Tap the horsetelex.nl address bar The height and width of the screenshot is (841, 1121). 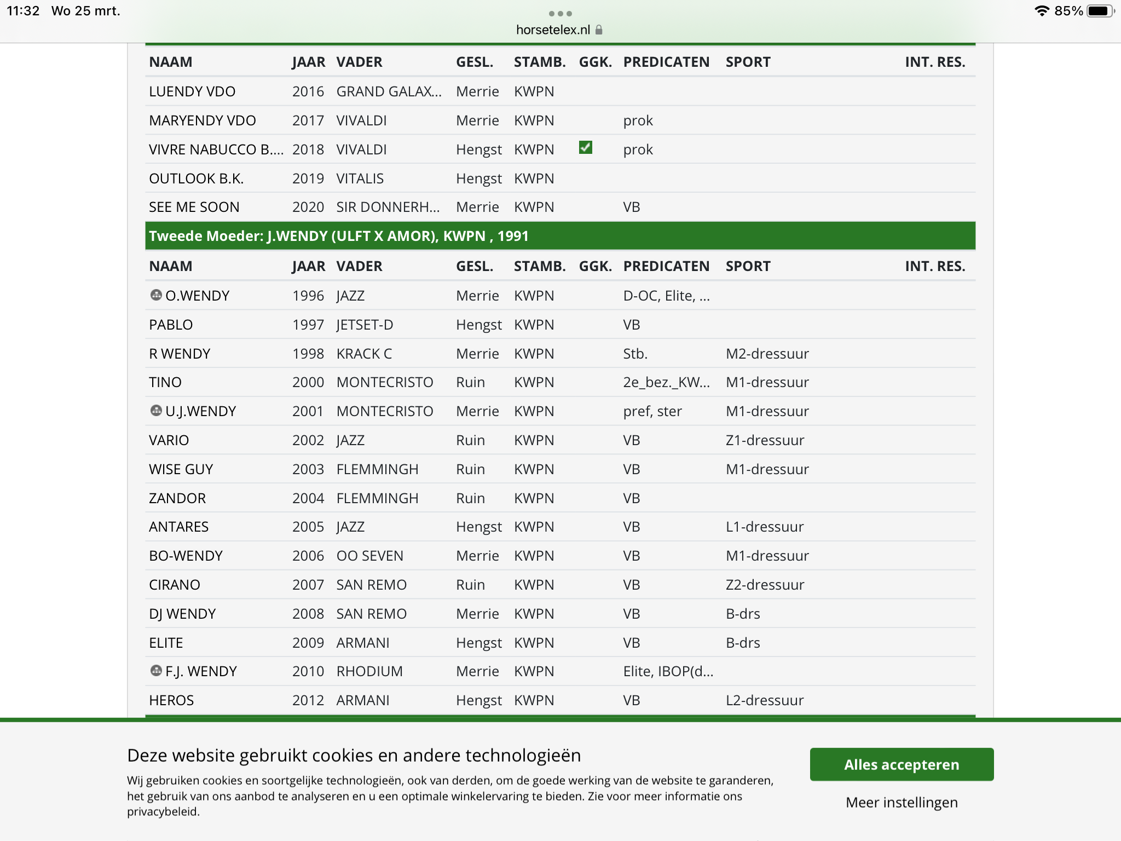(553, 30)
